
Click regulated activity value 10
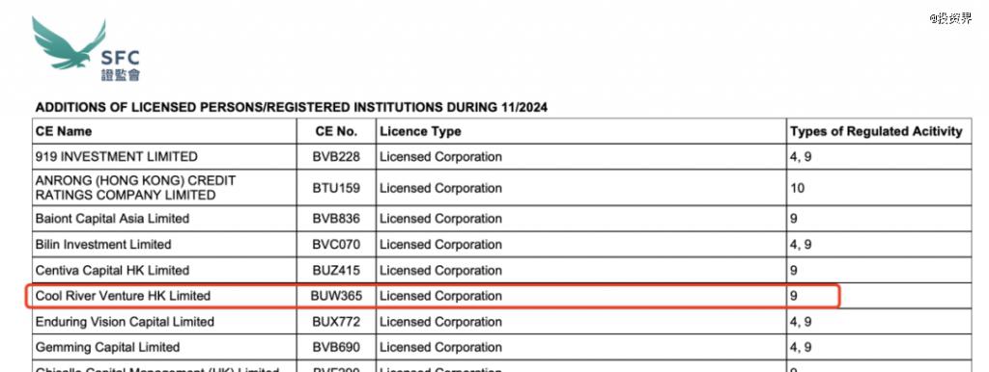pos(797,188)
